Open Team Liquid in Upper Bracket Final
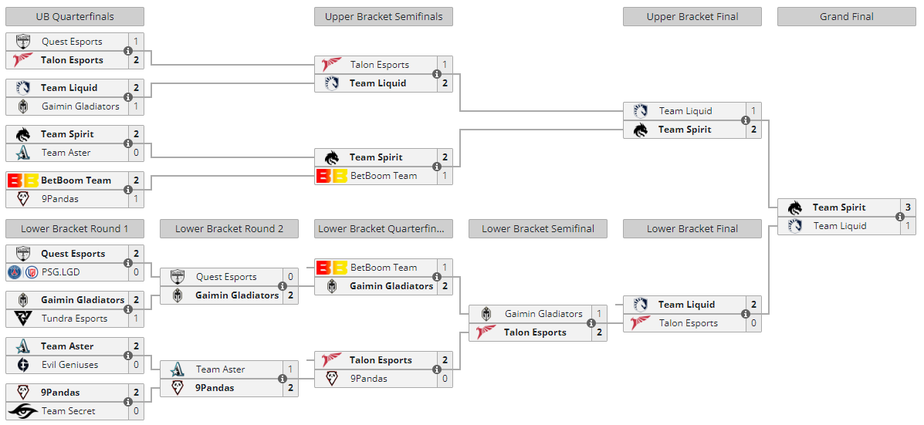 click(x=685, y=110)
